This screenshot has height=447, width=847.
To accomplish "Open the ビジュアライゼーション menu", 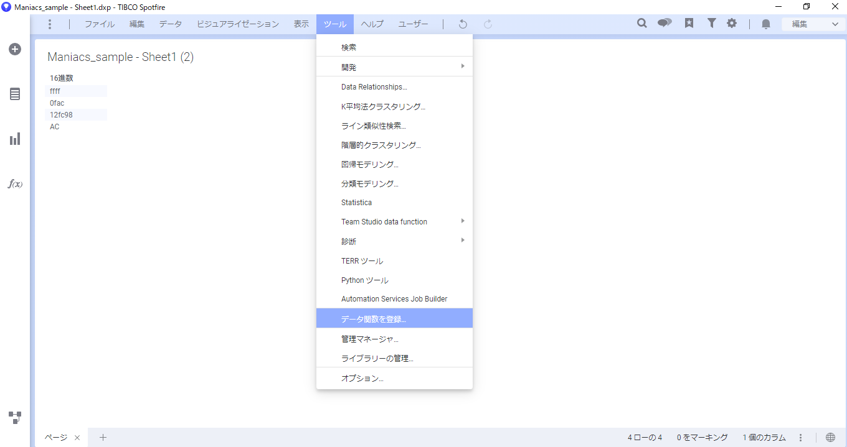I will coord(238,24).
